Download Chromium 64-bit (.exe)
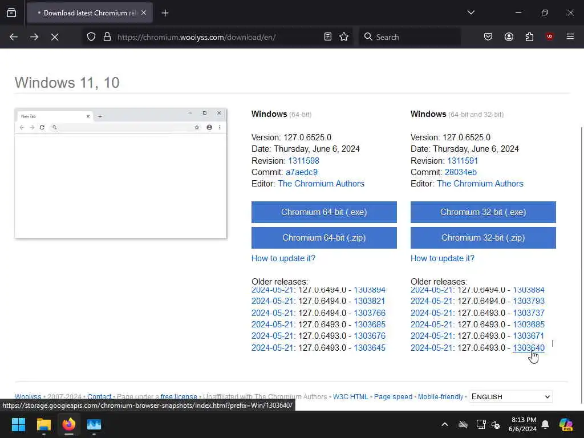Viewport: 584px width, 438px height. [324, 212]
